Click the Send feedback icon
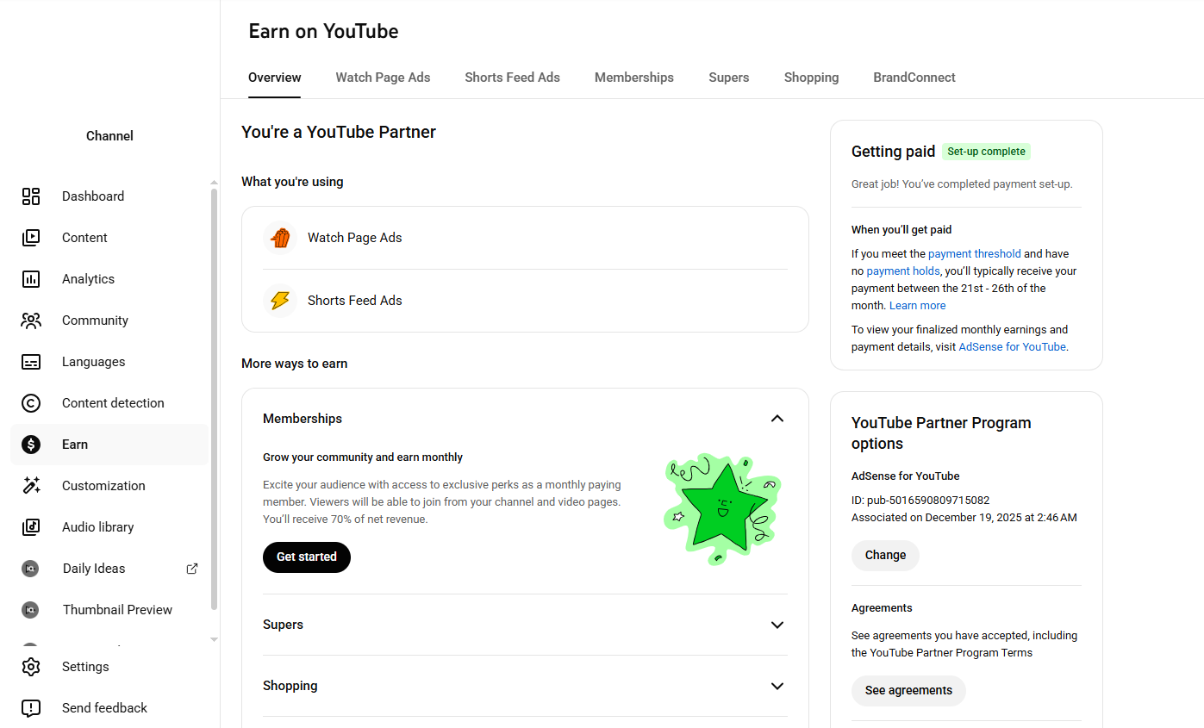Screen dimensions: 1204x728 click(31, 708)
